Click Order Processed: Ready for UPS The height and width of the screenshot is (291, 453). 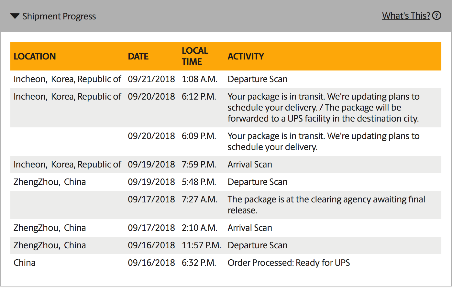pos(289,263)
